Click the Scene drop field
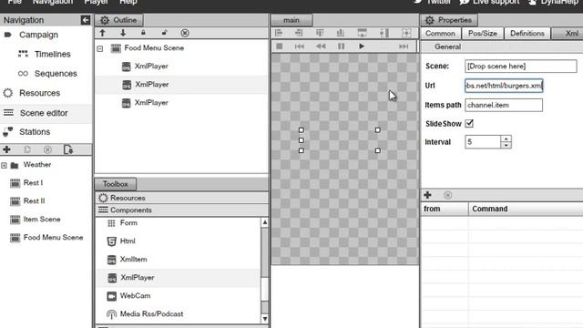 520,67
